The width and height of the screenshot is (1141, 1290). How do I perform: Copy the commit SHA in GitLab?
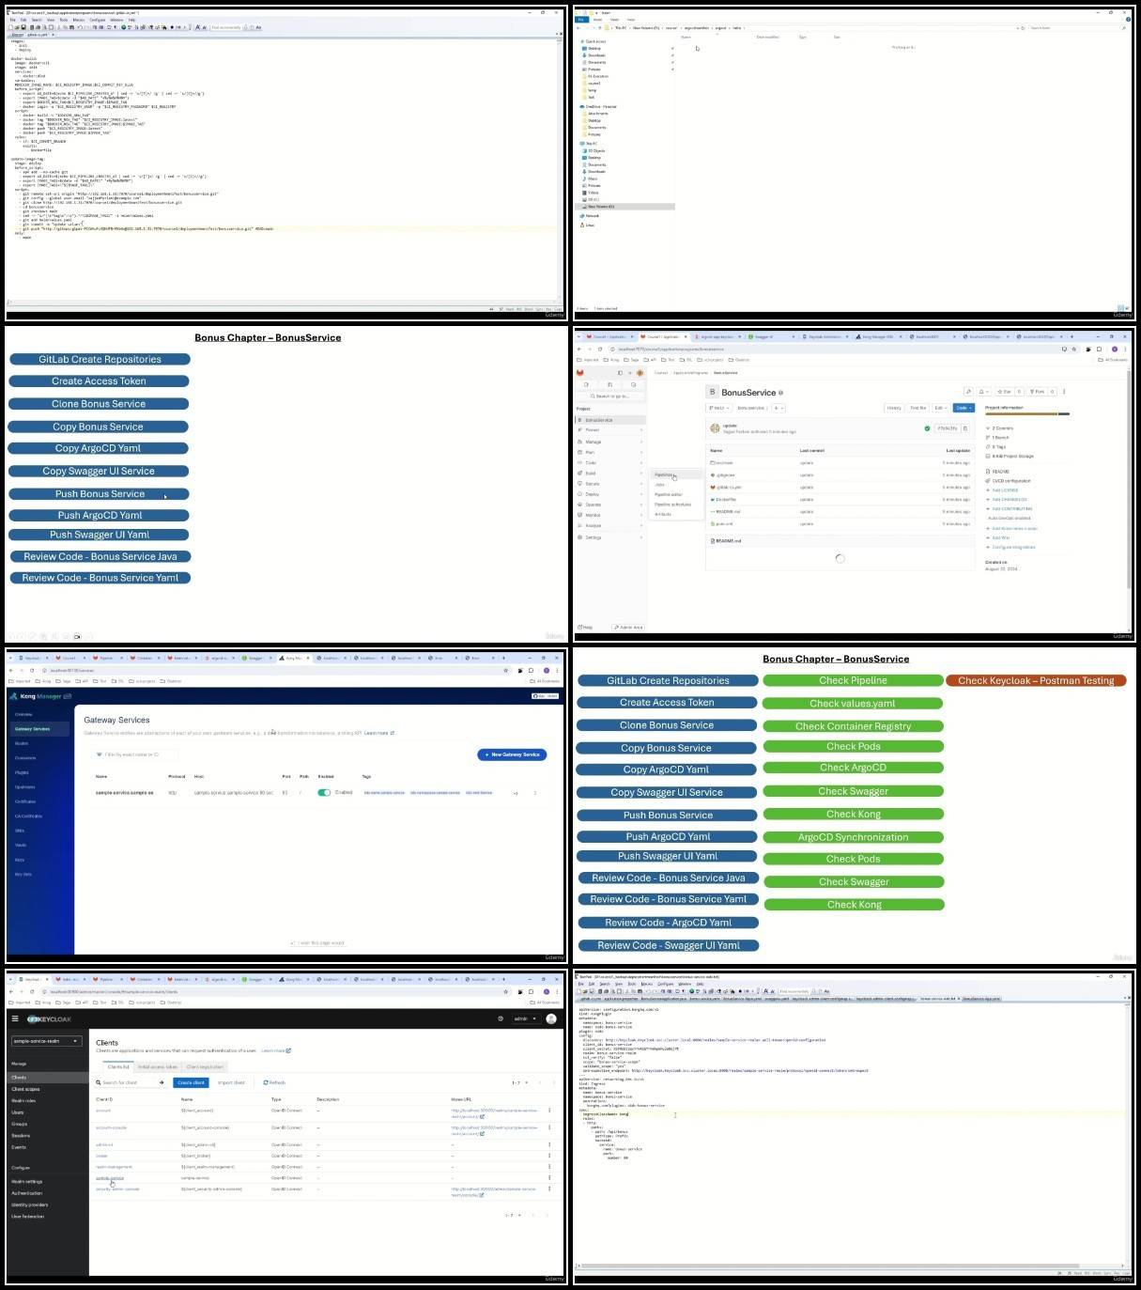pos(965,428)
